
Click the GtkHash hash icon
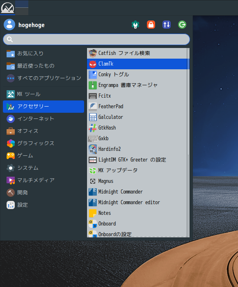pos(93,128)
